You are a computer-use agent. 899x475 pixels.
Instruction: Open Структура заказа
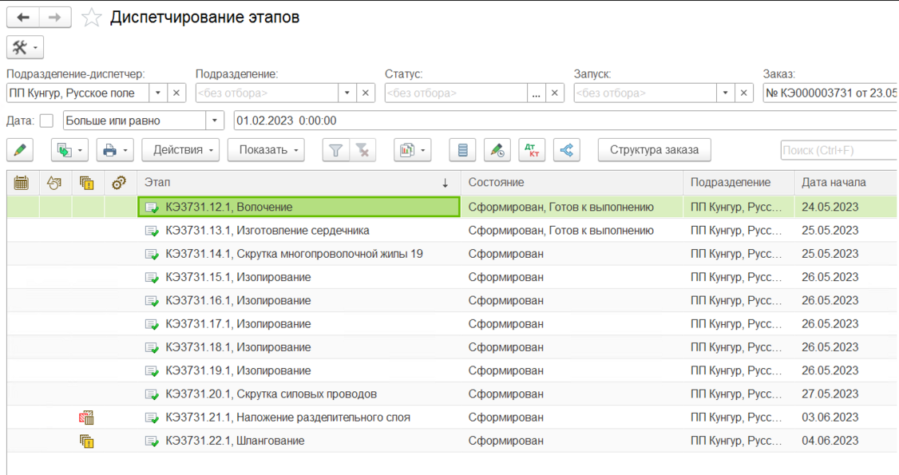[654, 150]
